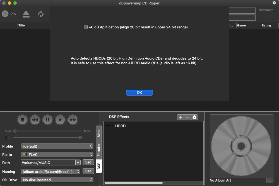Open the Profile dropdown

pos(57,146)
